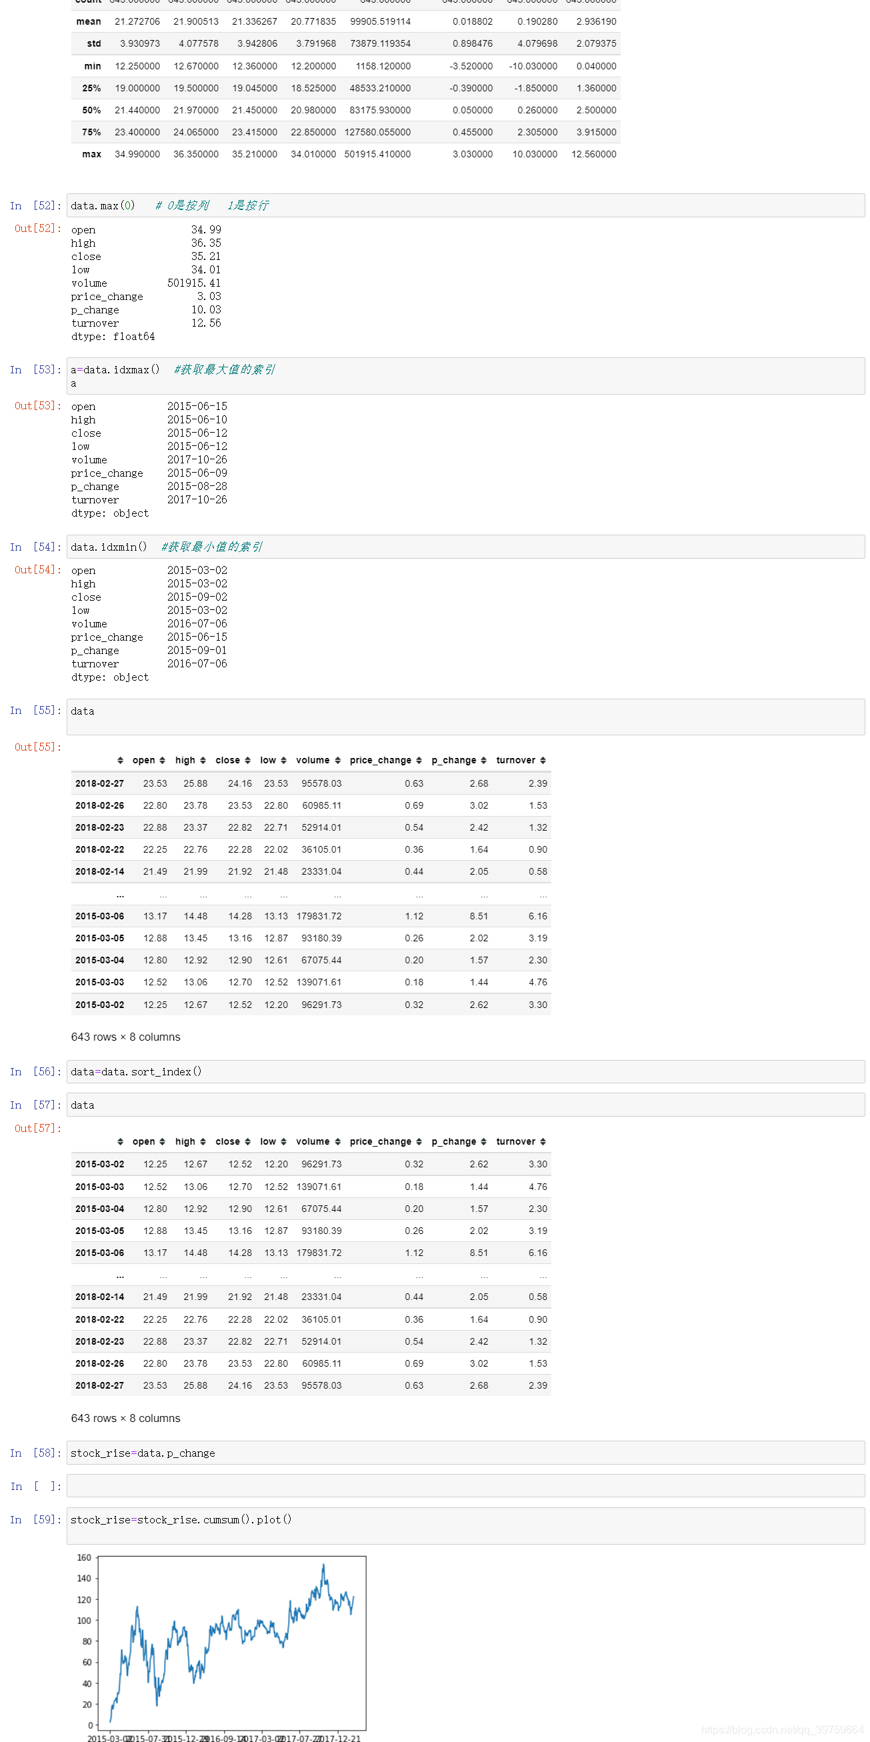The width and height of the screenshot is (870, 1742).
Task: Click the max turnover value 12.560000
Action: (x=593, y=154)
